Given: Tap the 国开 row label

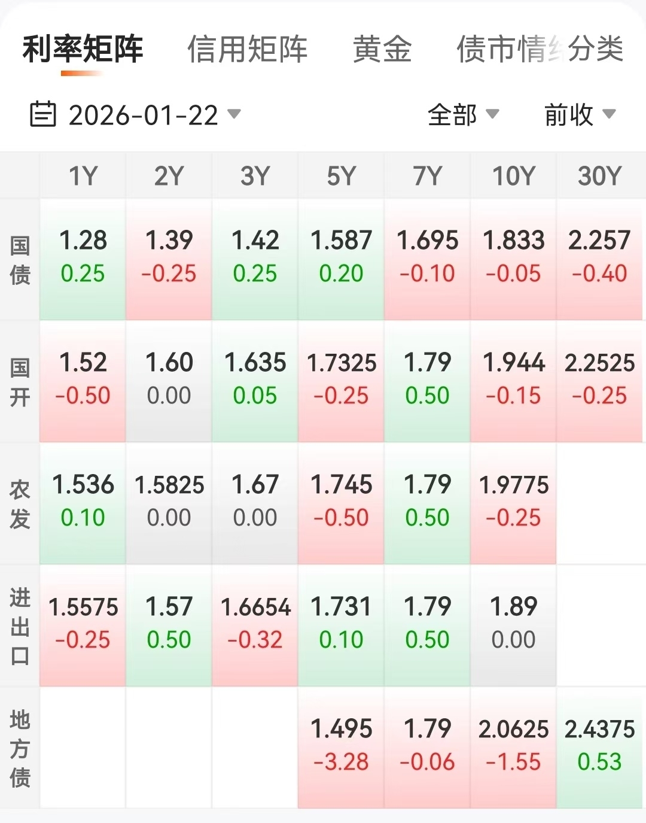Looking at the screenshot, I should [x=20, y=382].
